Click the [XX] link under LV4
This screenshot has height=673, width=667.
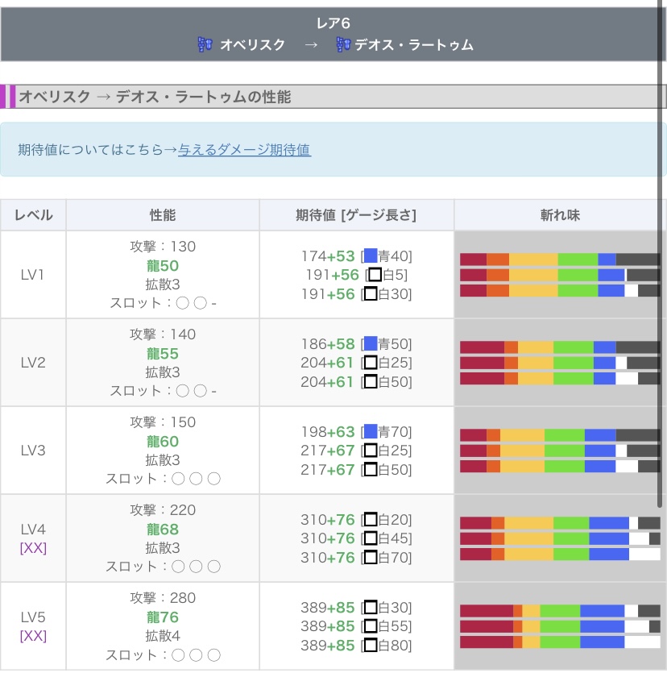(x=33, y=548)
